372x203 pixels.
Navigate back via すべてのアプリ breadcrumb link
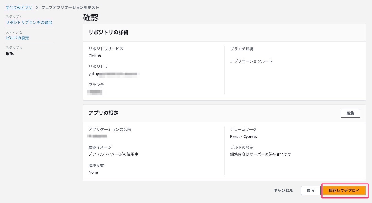19,8
